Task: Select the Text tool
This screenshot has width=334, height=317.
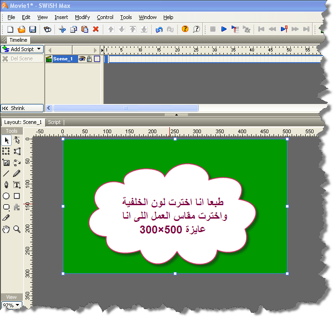Action: 17,185
